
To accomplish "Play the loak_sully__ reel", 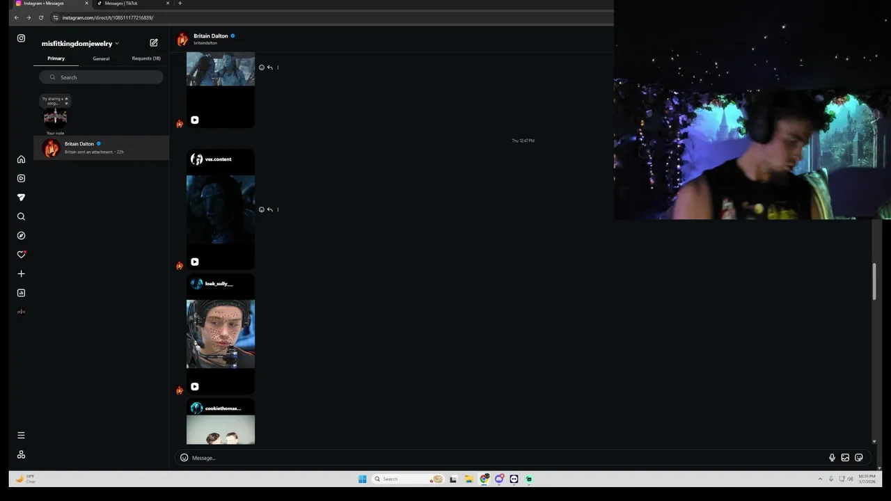I will tap(195, 387).
